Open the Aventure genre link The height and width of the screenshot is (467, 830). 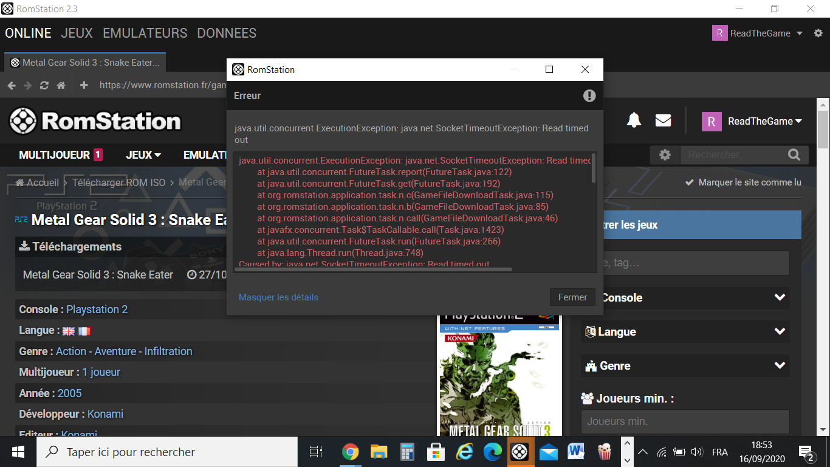tap(115, 351)
